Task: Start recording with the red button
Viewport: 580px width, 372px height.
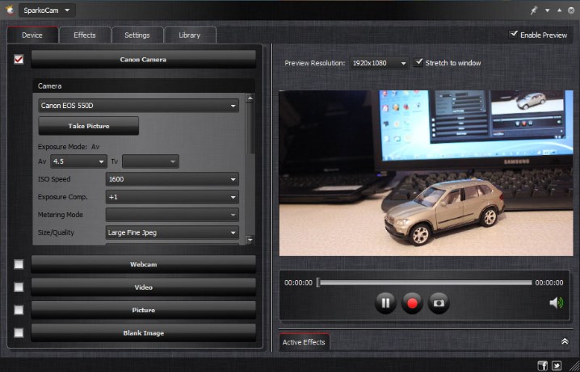Action: click(412, 303)
